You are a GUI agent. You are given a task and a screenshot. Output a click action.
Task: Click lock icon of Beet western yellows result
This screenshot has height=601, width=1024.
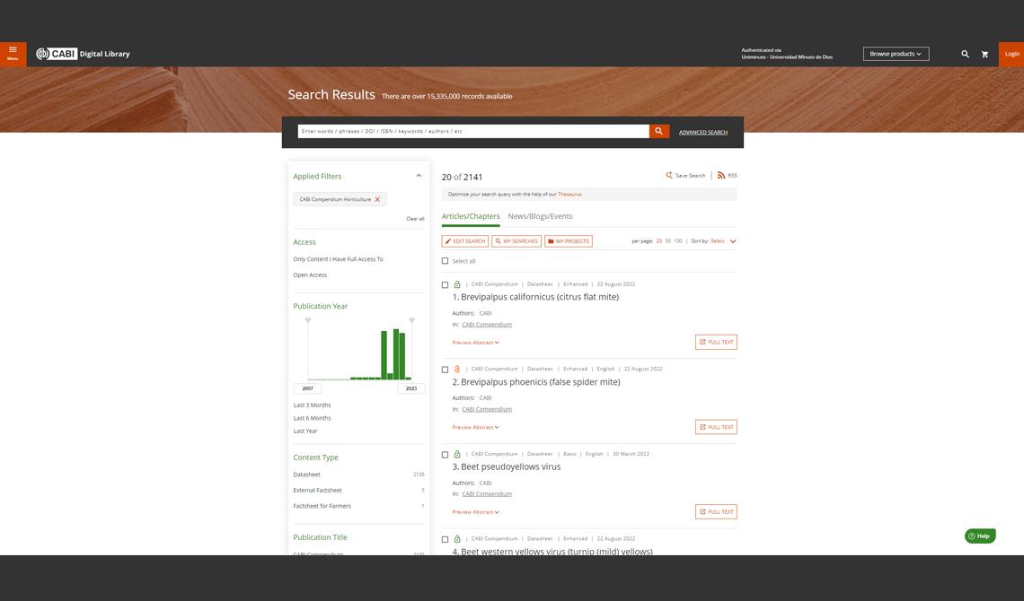(457, 539)
